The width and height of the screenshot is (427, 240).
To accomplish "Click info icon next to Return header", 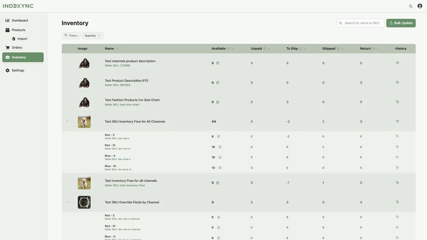I will (373, 49).
